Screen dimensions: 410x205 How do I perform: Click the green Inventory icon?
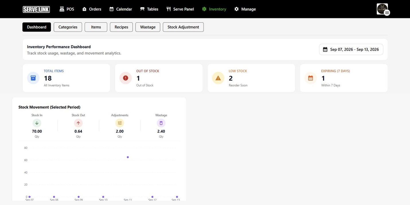(x=204, y=9)
